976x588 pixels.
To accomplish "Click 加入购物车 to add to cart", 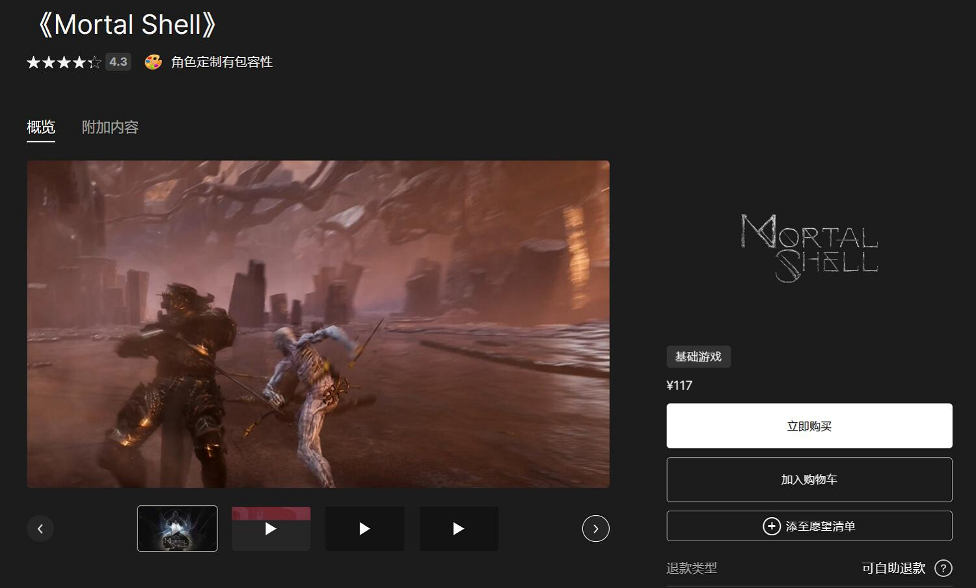I will coord(809,479).
